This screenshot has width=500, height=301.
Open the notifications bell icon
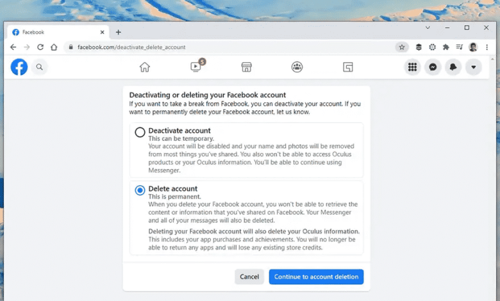453,67
